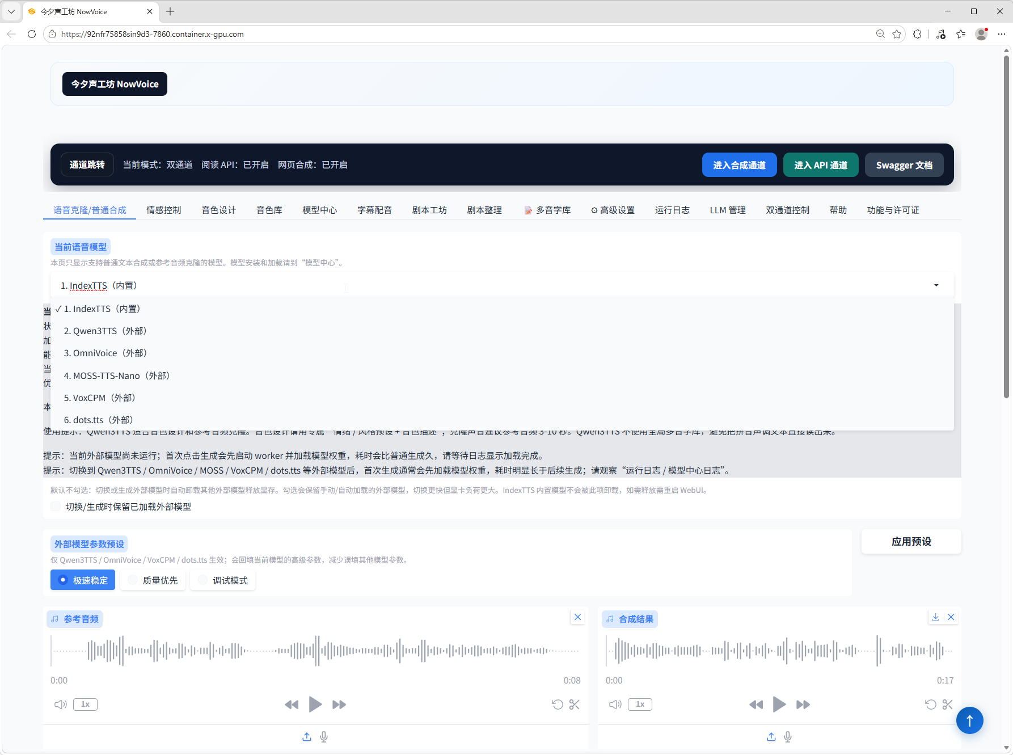The image size is (1013, 755).
Task: Play the reference audio (参考音频)
Action: coord(315,705)
